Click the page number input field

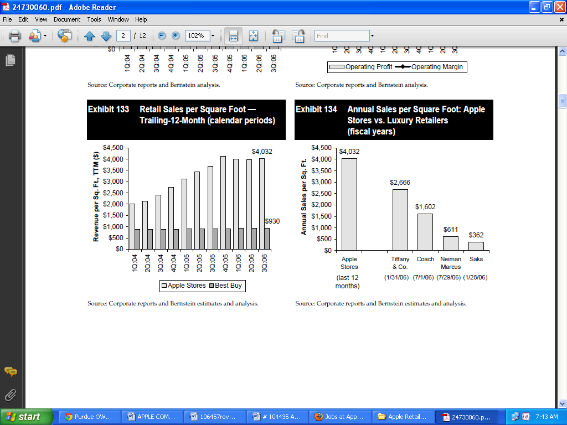[123, 35]
